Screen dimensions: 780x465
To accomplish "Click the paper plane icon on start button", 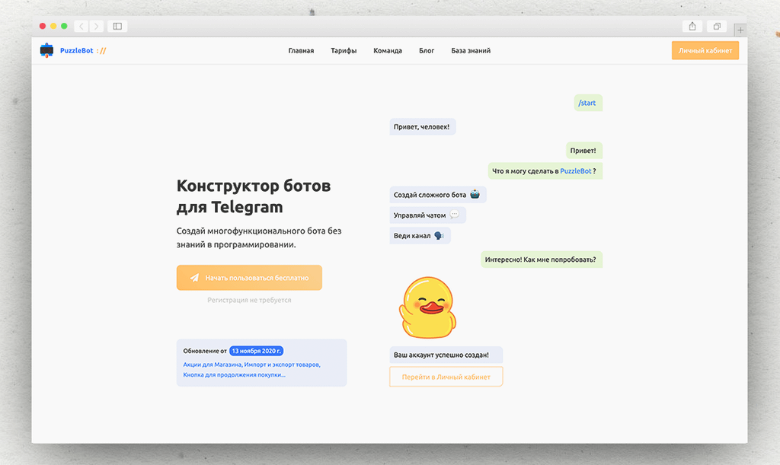I will pos(194,278).
